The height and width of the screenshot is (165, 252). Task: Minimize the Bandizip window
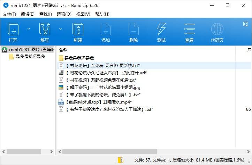click(x=212, y=5)
